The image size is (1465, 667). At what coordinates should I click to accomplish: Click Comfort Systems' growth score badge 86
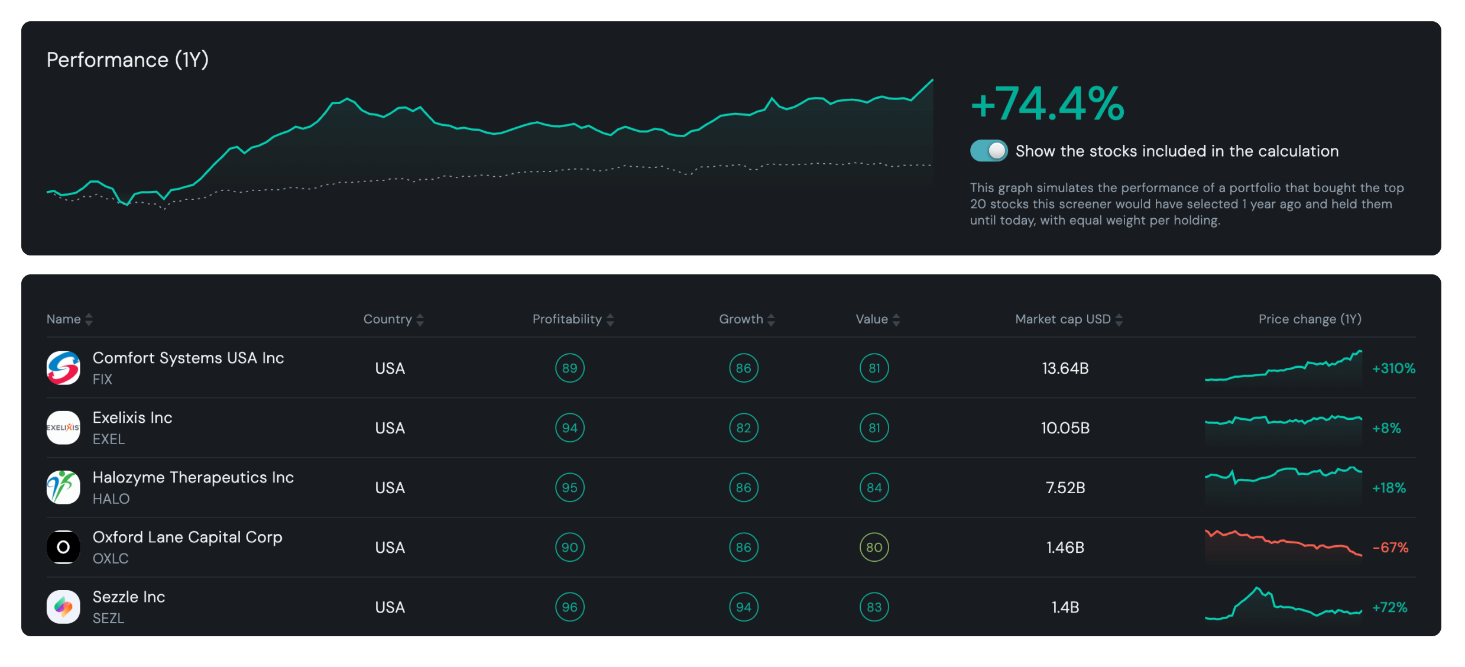tap(743, 368)
